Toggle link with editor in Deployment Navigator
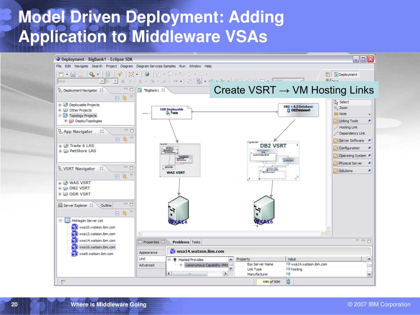Screen dimensions: 420x315 coord(125,98)
